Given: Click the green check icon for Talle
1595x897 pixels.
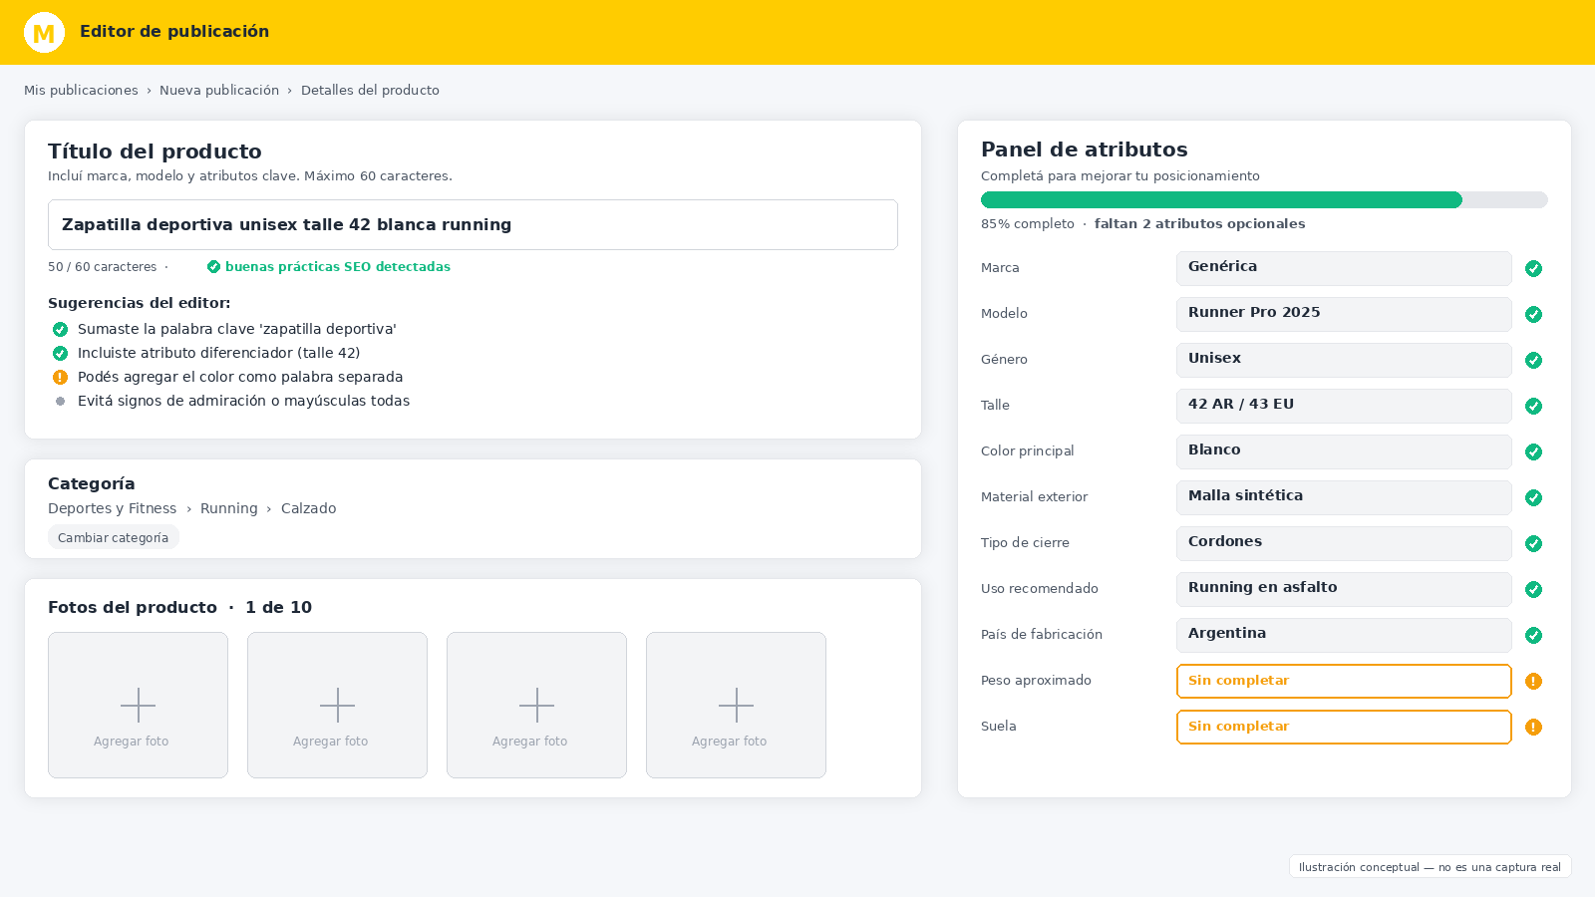Looking at the screenshot, I should tap(1534, 407).
